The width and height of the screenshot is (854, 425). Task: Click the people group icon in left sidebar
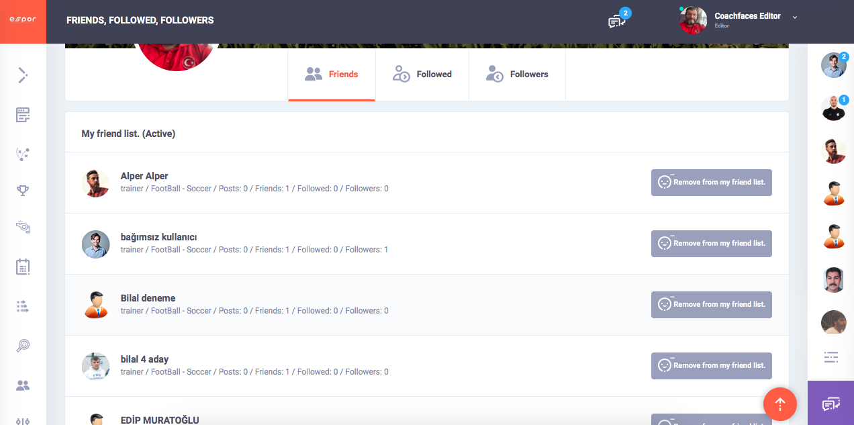[23, 385]
